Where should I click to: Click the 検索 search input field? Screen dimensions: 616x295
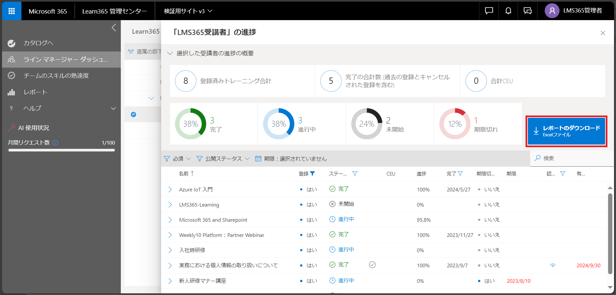click(x=572, y=158)
